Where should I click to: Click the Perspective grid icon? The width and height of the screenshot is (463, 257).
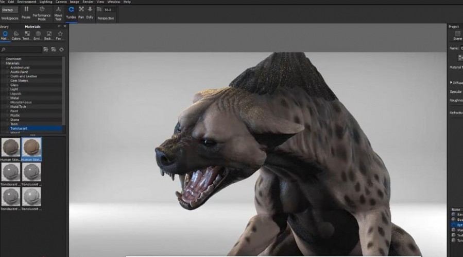coord(99,9)
